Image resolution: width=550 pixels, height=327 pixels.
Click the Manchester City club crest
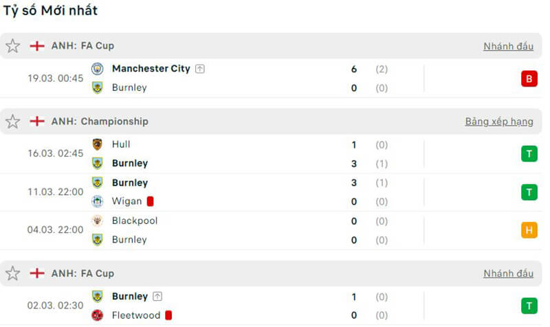(98, 69)
